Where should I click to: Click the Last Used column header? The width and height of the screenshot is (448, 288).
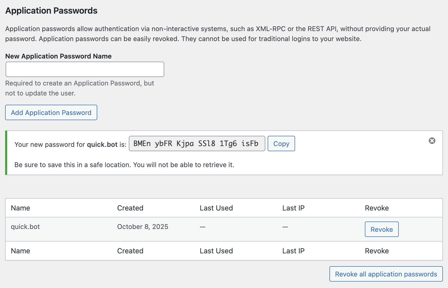[217, 208]
